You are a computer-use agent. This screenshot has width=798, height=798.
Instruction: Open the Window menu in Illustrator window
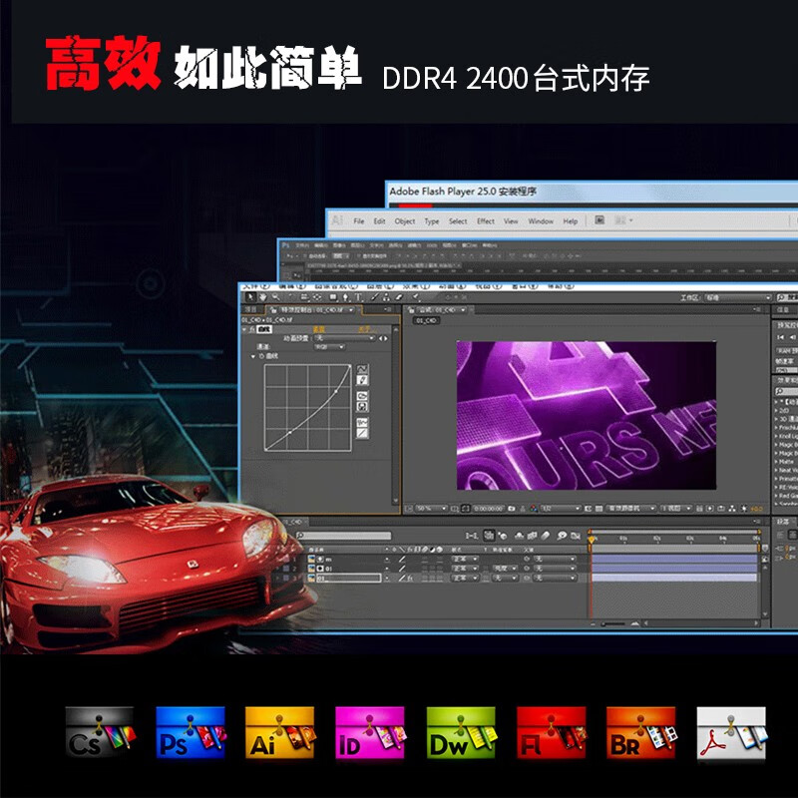(x=541, y=220)
